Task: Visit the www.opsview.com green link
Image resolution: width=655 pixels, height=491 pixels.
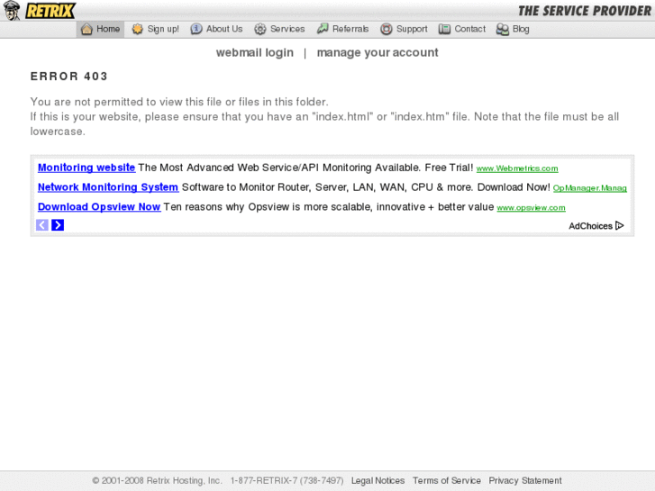Action: tap(531, 208)
